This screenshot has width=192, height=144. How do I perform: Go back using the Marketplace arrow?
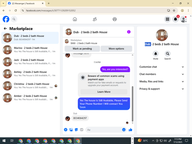click(5, 28)
